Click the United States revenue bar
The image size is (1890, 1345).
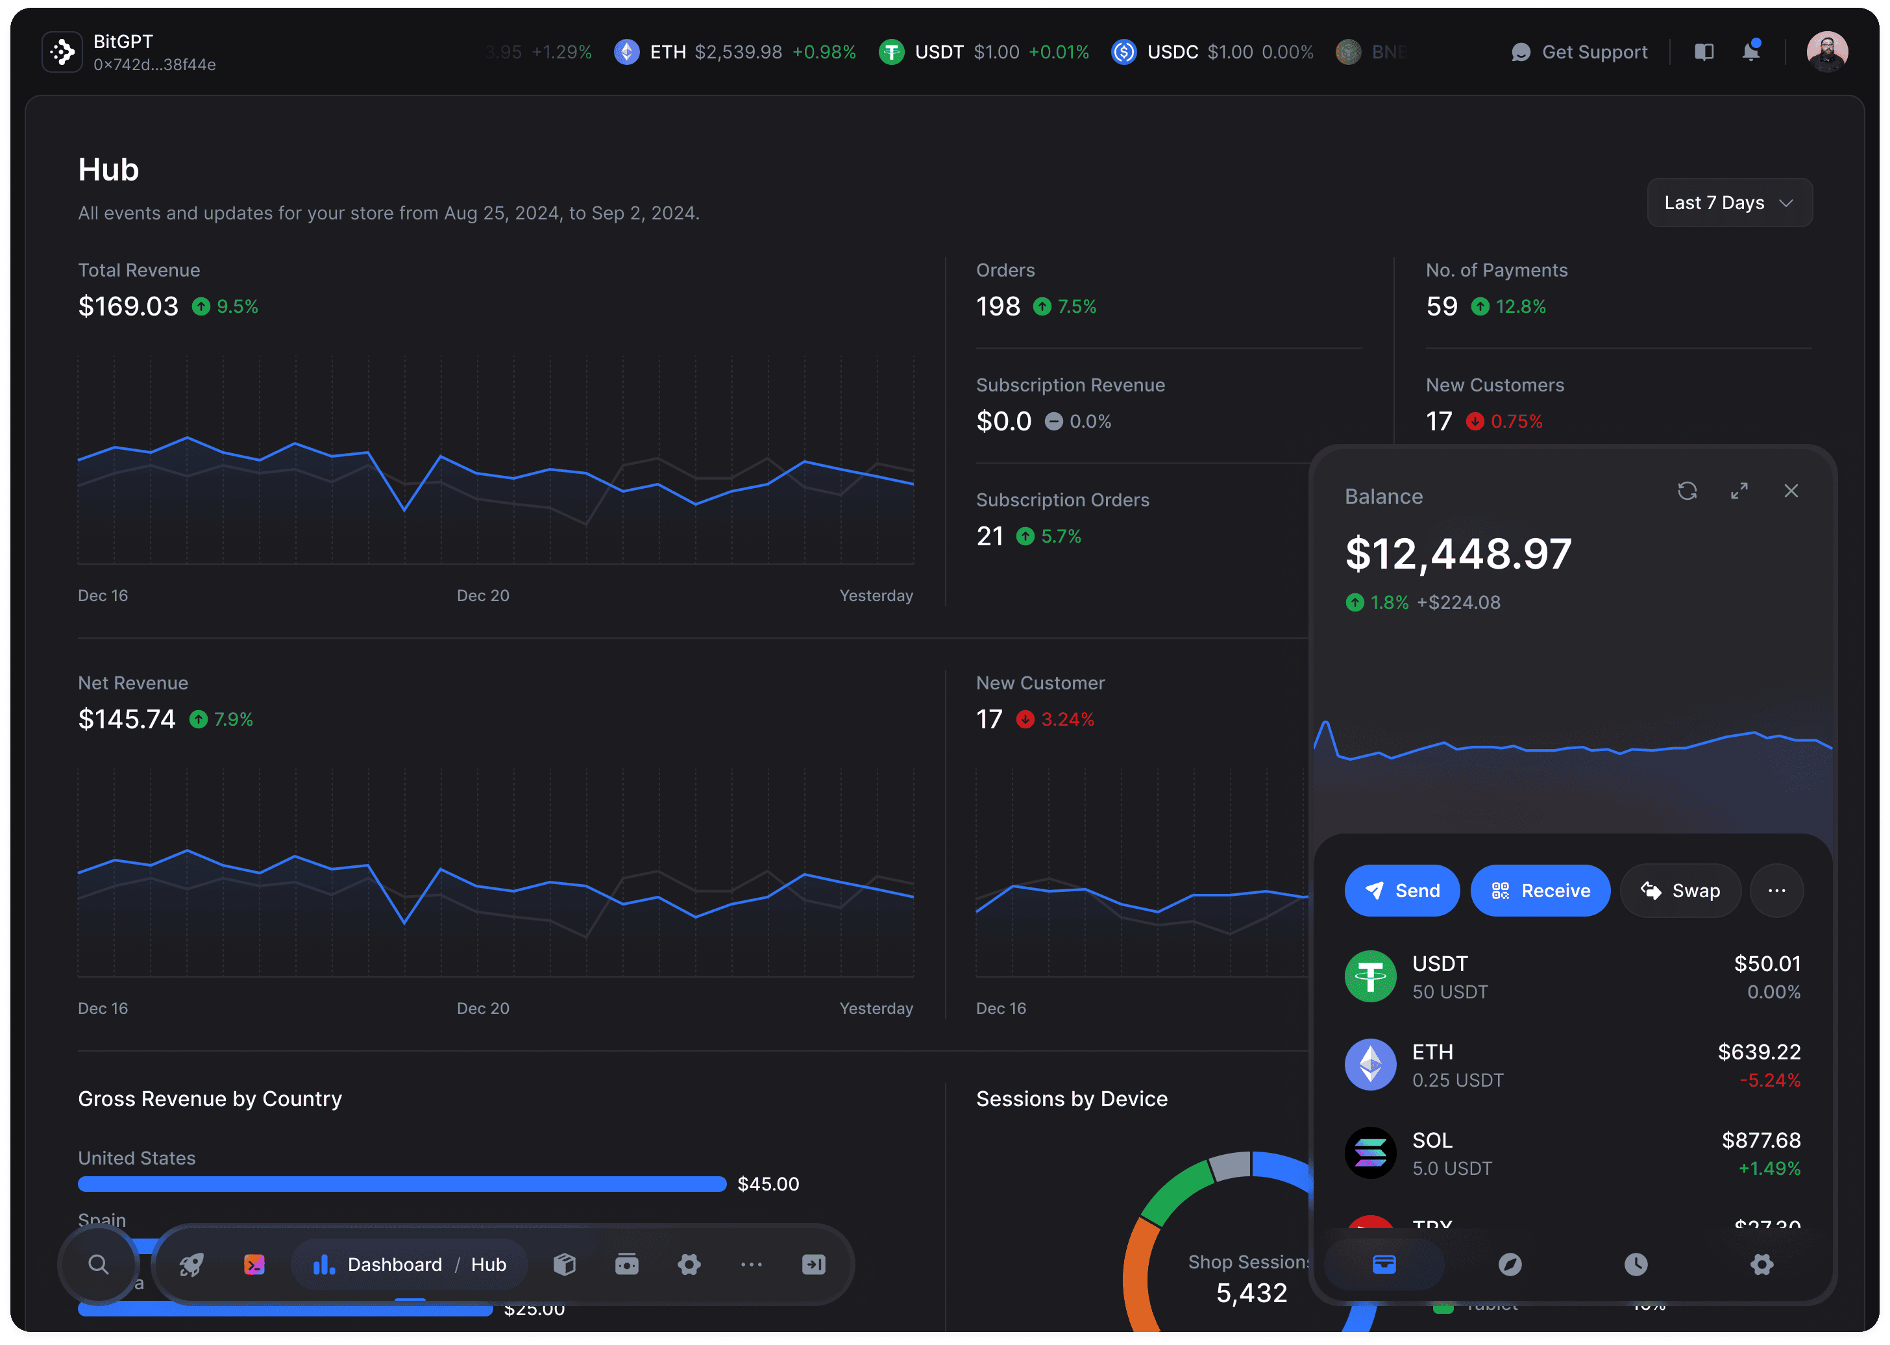point(402,1184)
